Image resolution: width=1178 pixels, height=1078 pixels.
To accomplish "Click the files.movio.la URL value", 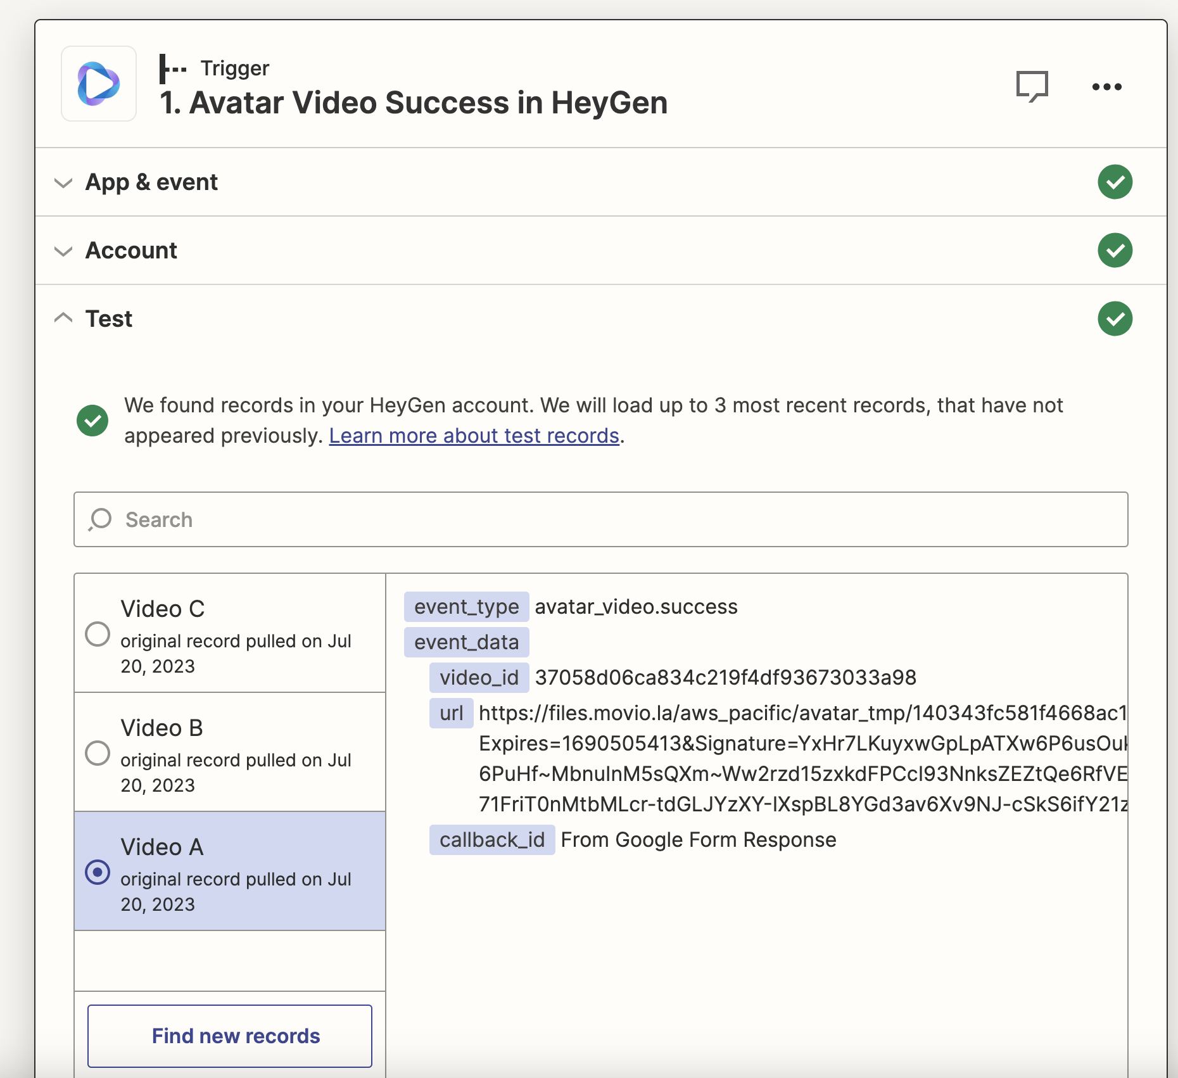I will [x=803, y=759].
